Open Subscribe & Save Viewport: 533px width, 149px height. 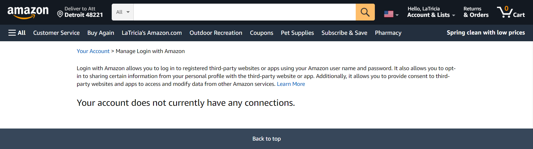[x=344, y=33]
